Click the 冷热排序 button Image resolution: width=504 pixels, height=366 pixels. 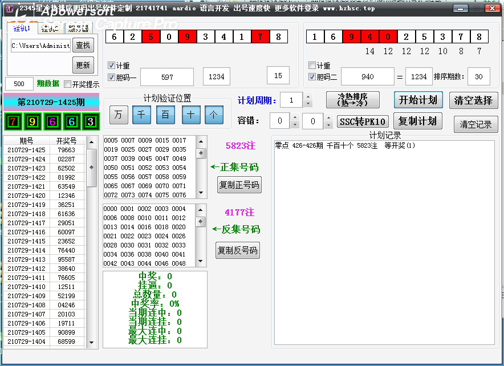(x=352, y=100)
